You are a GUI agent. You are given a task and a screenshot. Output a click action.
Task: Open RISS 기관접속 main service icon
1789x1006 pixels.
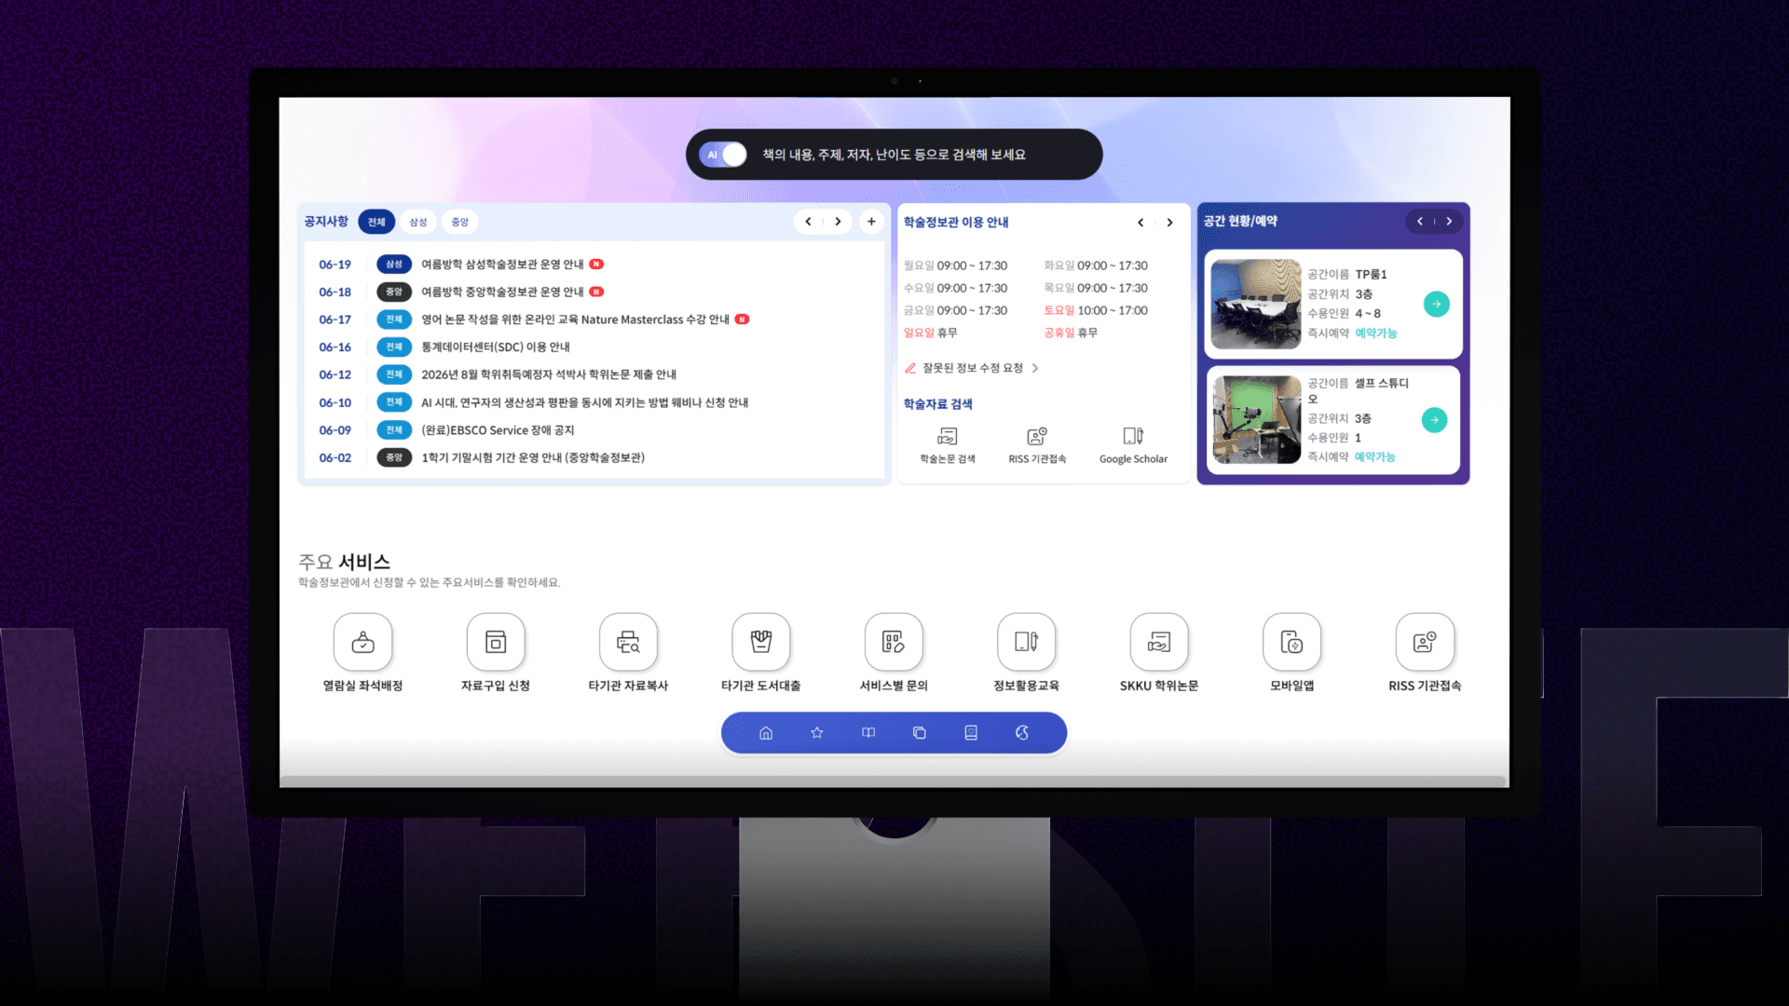pyautogui.click(x=1425, y=642)
